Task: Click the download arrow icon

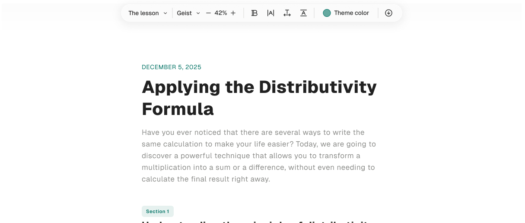Action: [388, 13]
